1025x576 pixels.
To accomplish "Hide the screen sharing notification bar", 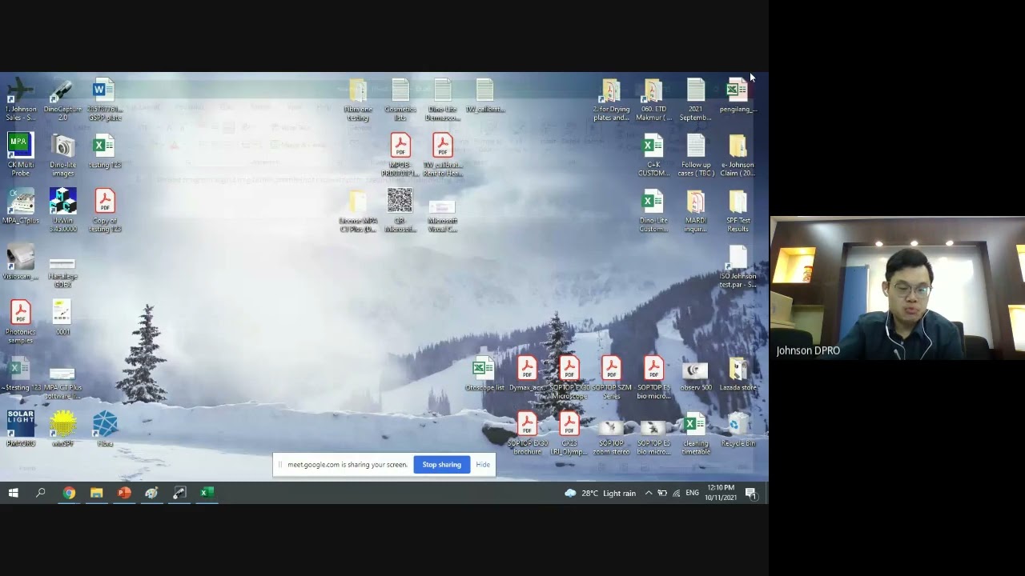I will pyautogui.click(x=483, y=465).
